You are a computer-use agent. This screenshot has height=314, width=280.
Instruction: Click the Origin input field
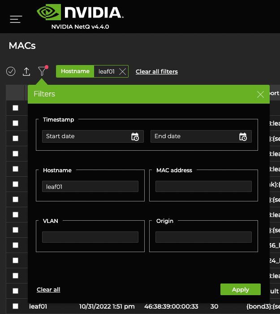[x=203, y=237]
